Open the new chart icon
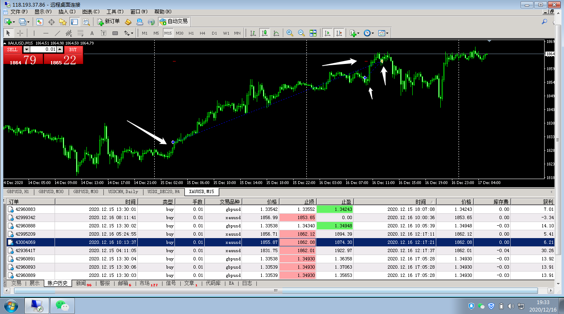The image size is (564, 314). point(7,21)
